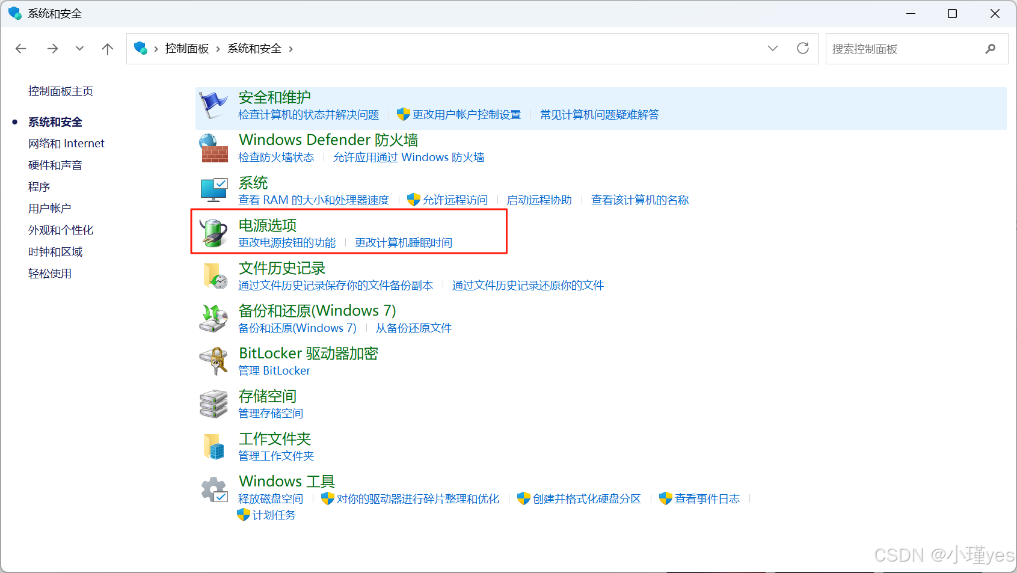Open the 管理存储空间 link
The height and width of the screenshot is (573, 1017).
click(x=271, y=414)
